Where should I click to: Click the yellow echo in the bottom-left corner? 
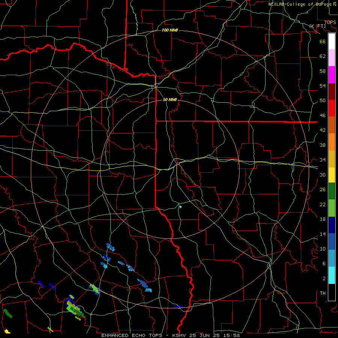coord(7,331)
